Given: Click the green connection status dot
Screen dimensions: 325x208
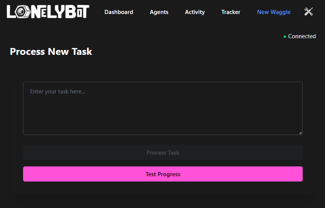Looking at the screenshot, I should (285, 37).
